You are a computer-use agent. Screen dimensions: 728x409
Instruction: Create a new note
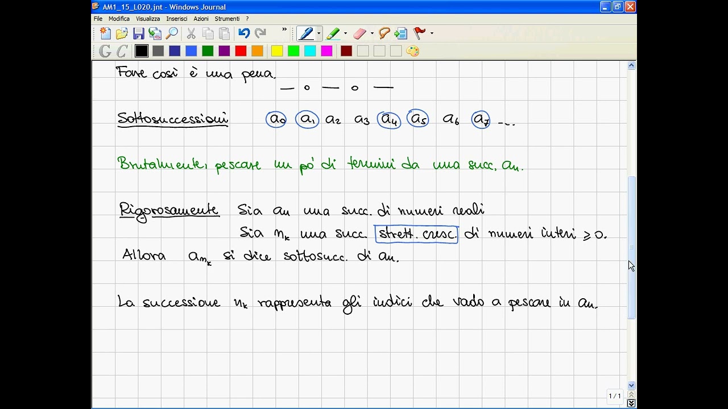[105, 34]
